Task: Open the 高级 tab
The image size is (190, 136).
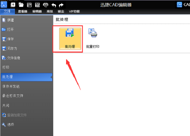Action: (x=50, y=11)
